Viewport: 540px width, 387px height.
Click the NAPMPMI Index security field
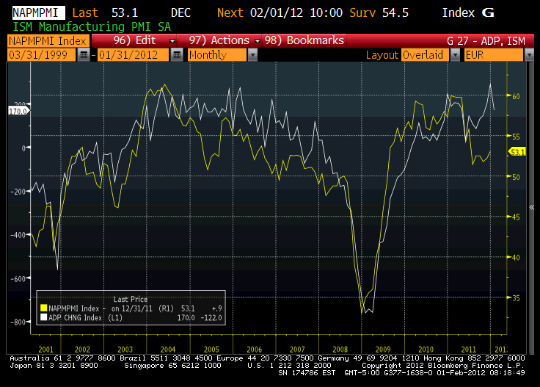[48, 40]
